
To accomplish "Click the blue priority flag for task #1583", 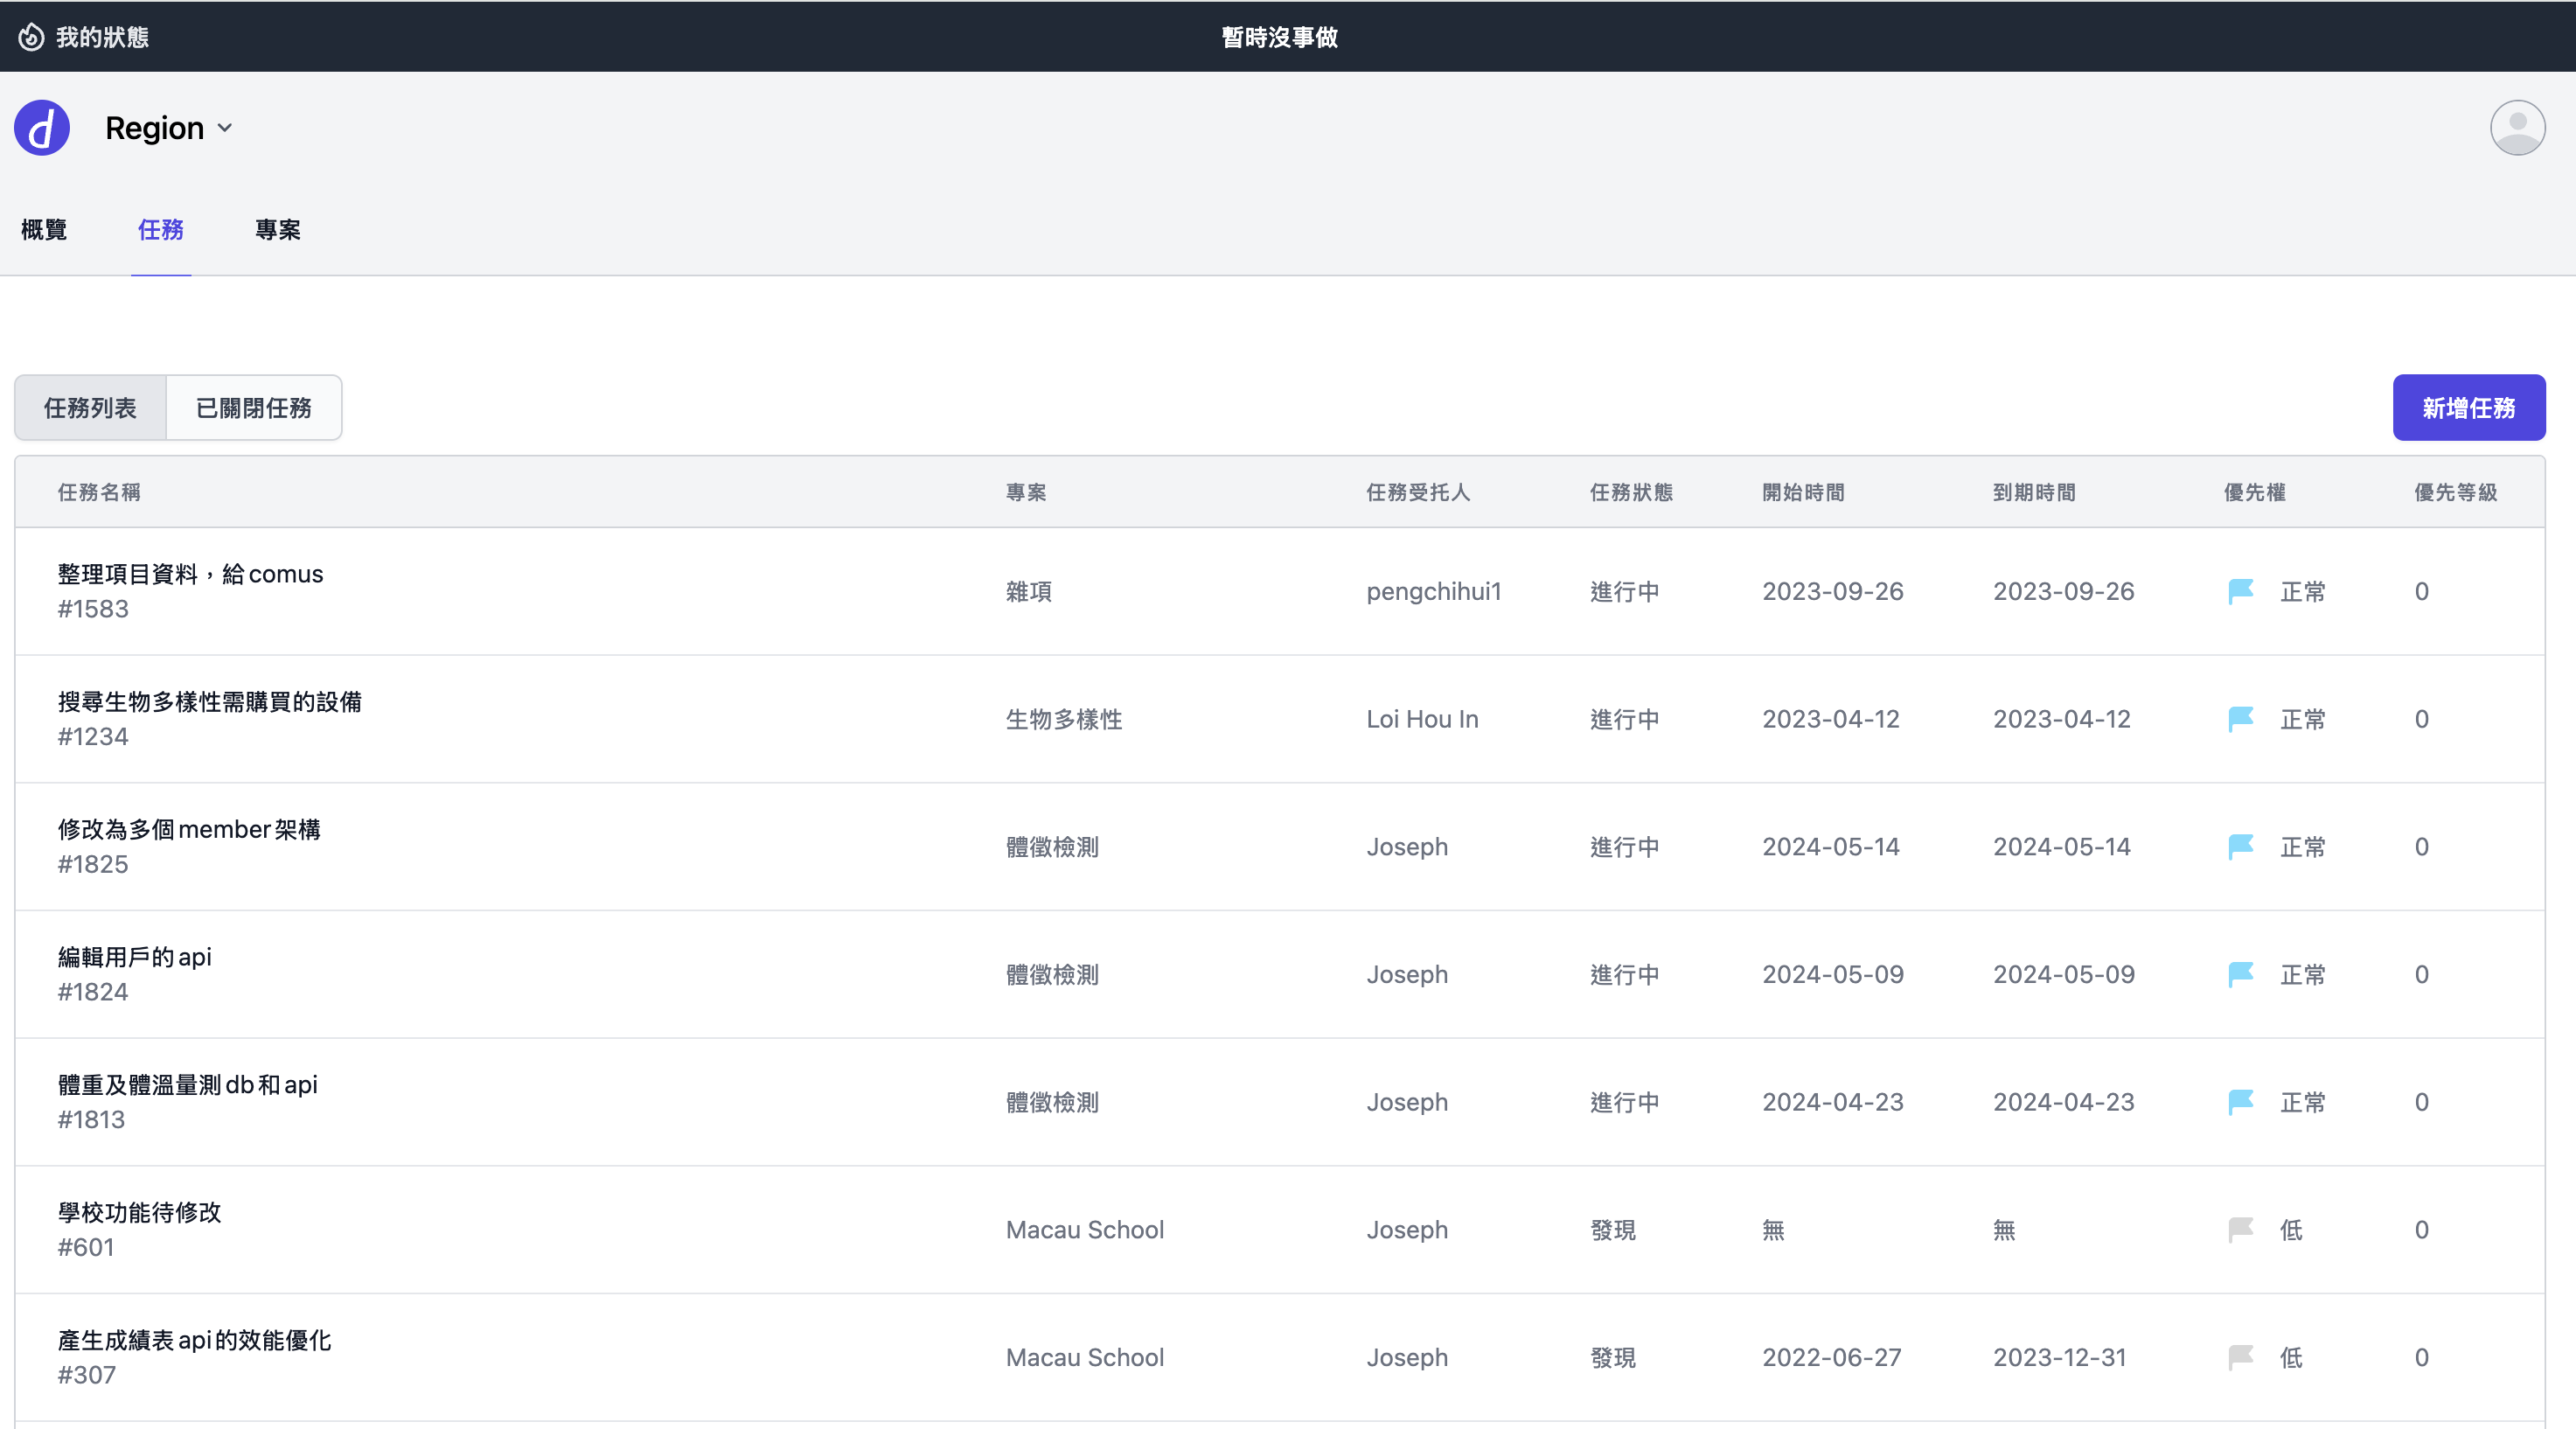I will pos(2241,590).
